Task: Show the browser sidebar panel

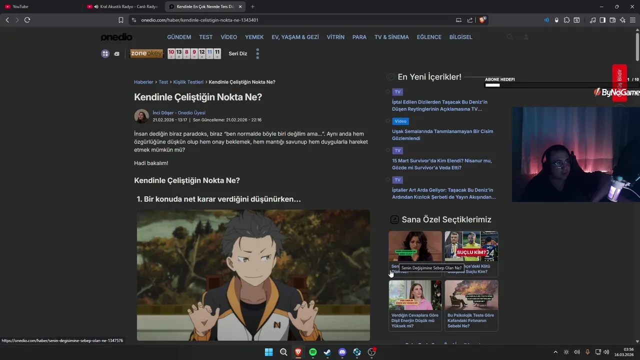Action: [x=602, y=20]
